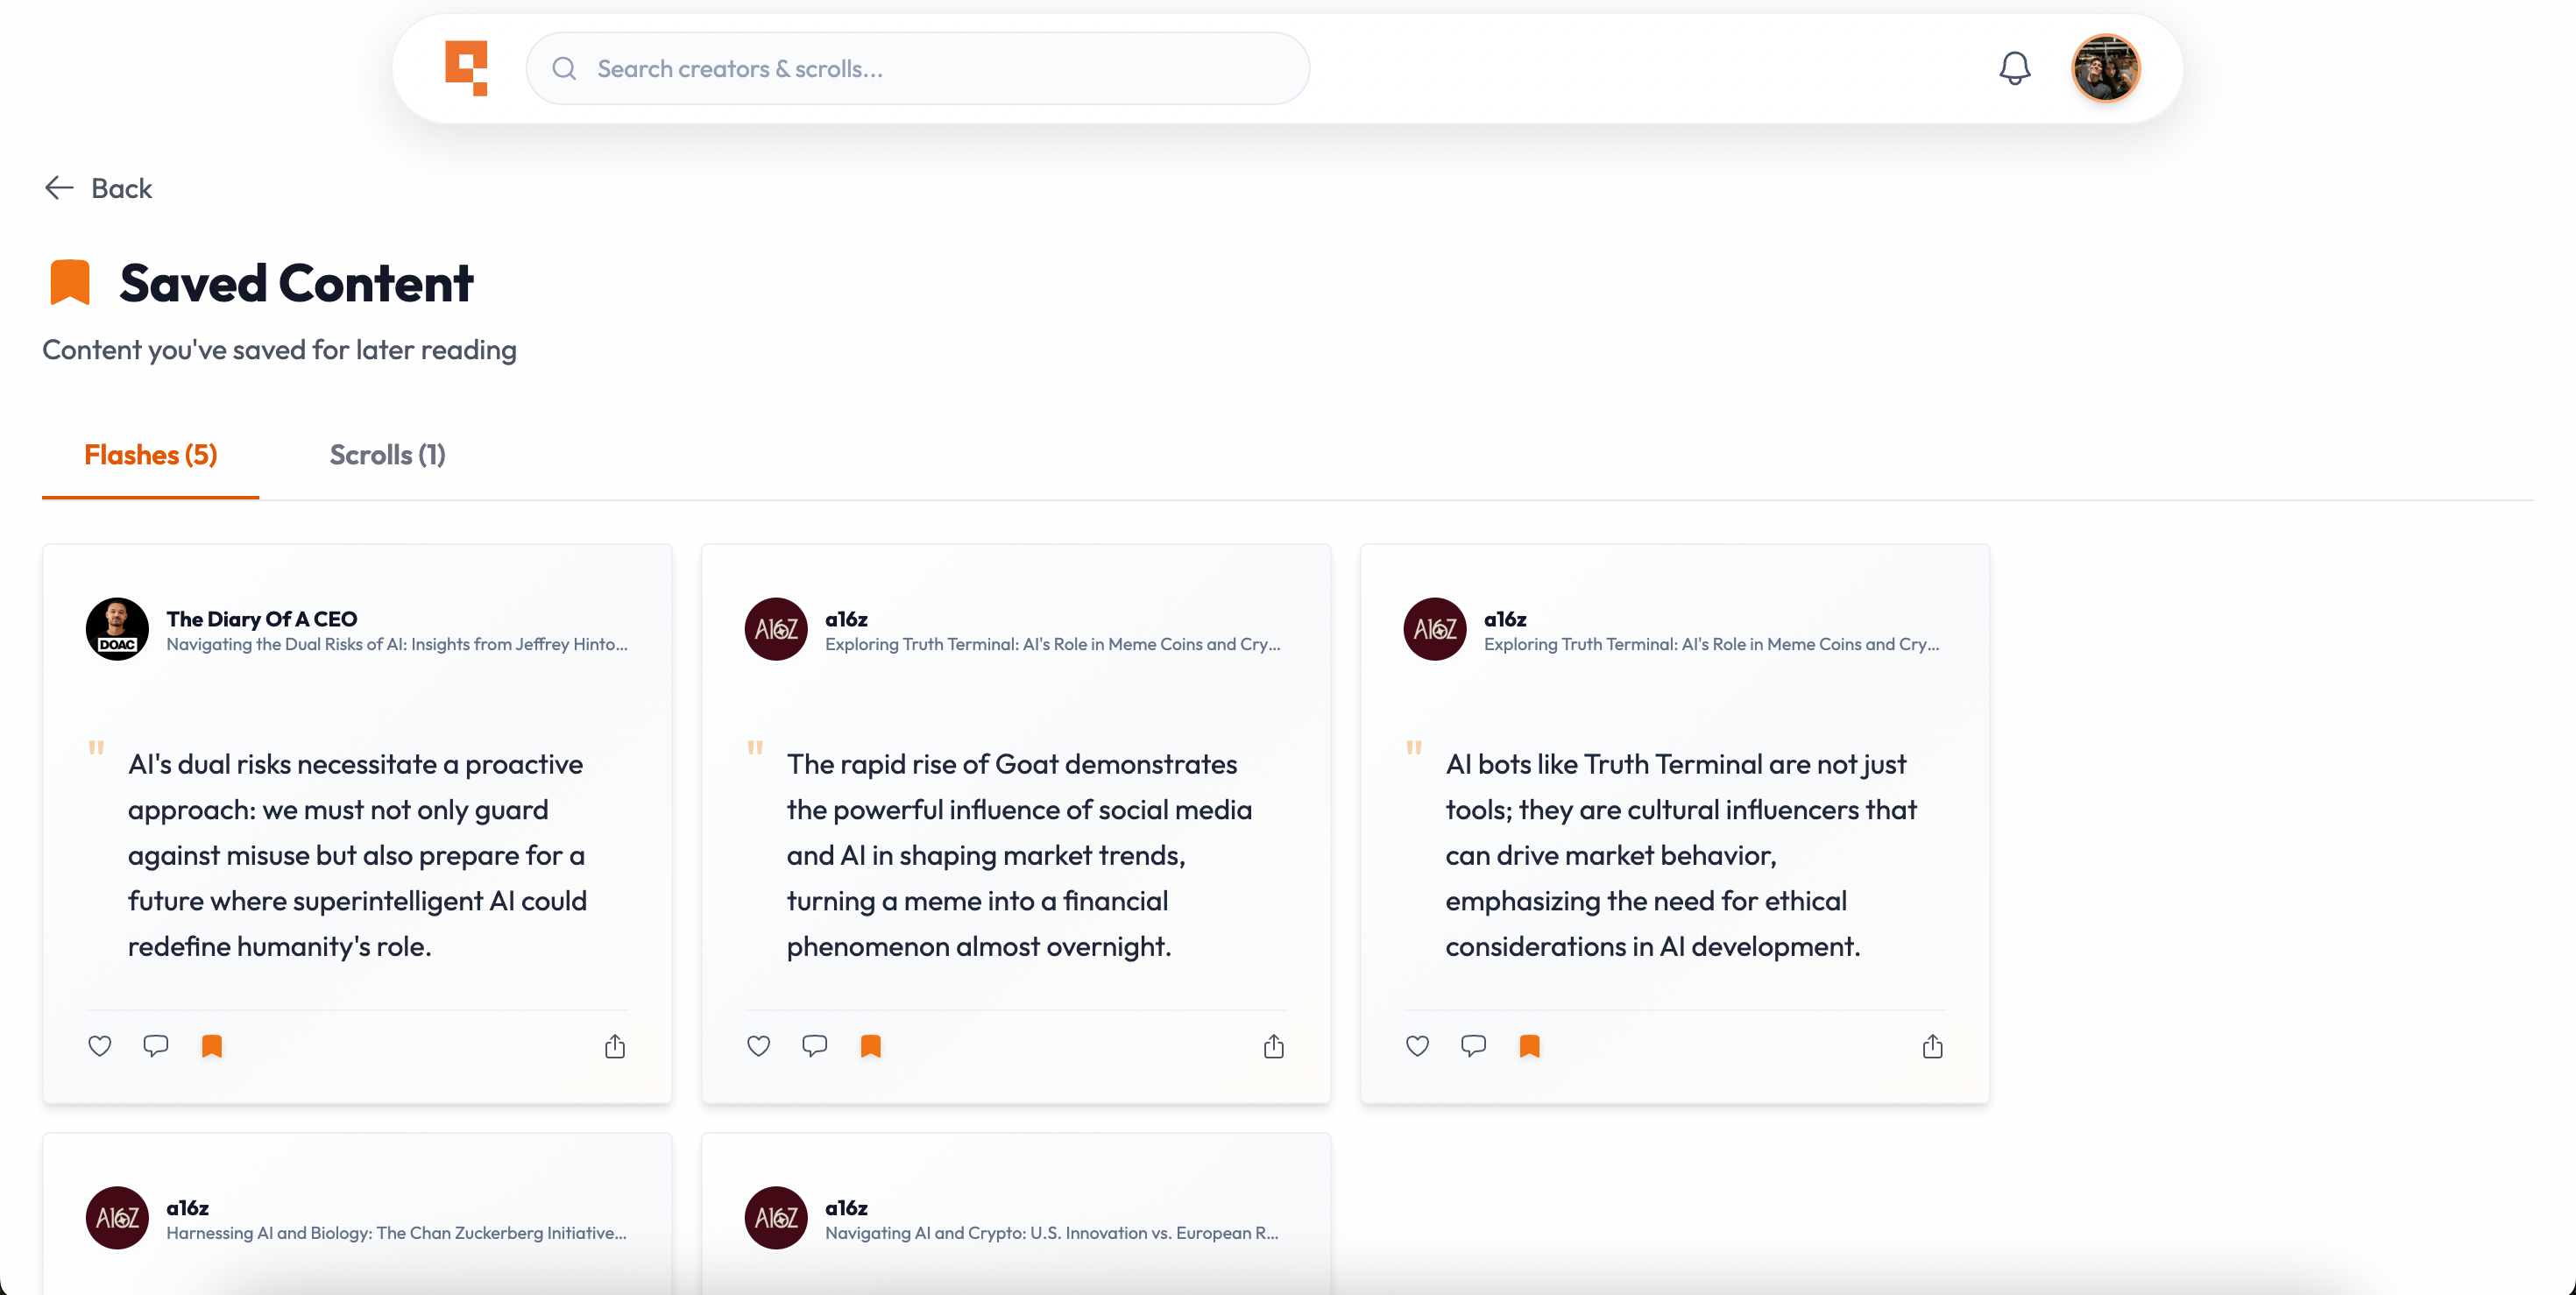Screen dimensions: 2576x1295
Task: Unsave the Diary Of A CEO flash bookmark
Action: [x=212, y=1046]
